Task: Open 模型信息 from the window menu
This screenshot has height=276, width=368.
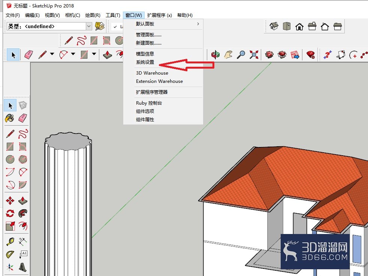Action: 145,54
